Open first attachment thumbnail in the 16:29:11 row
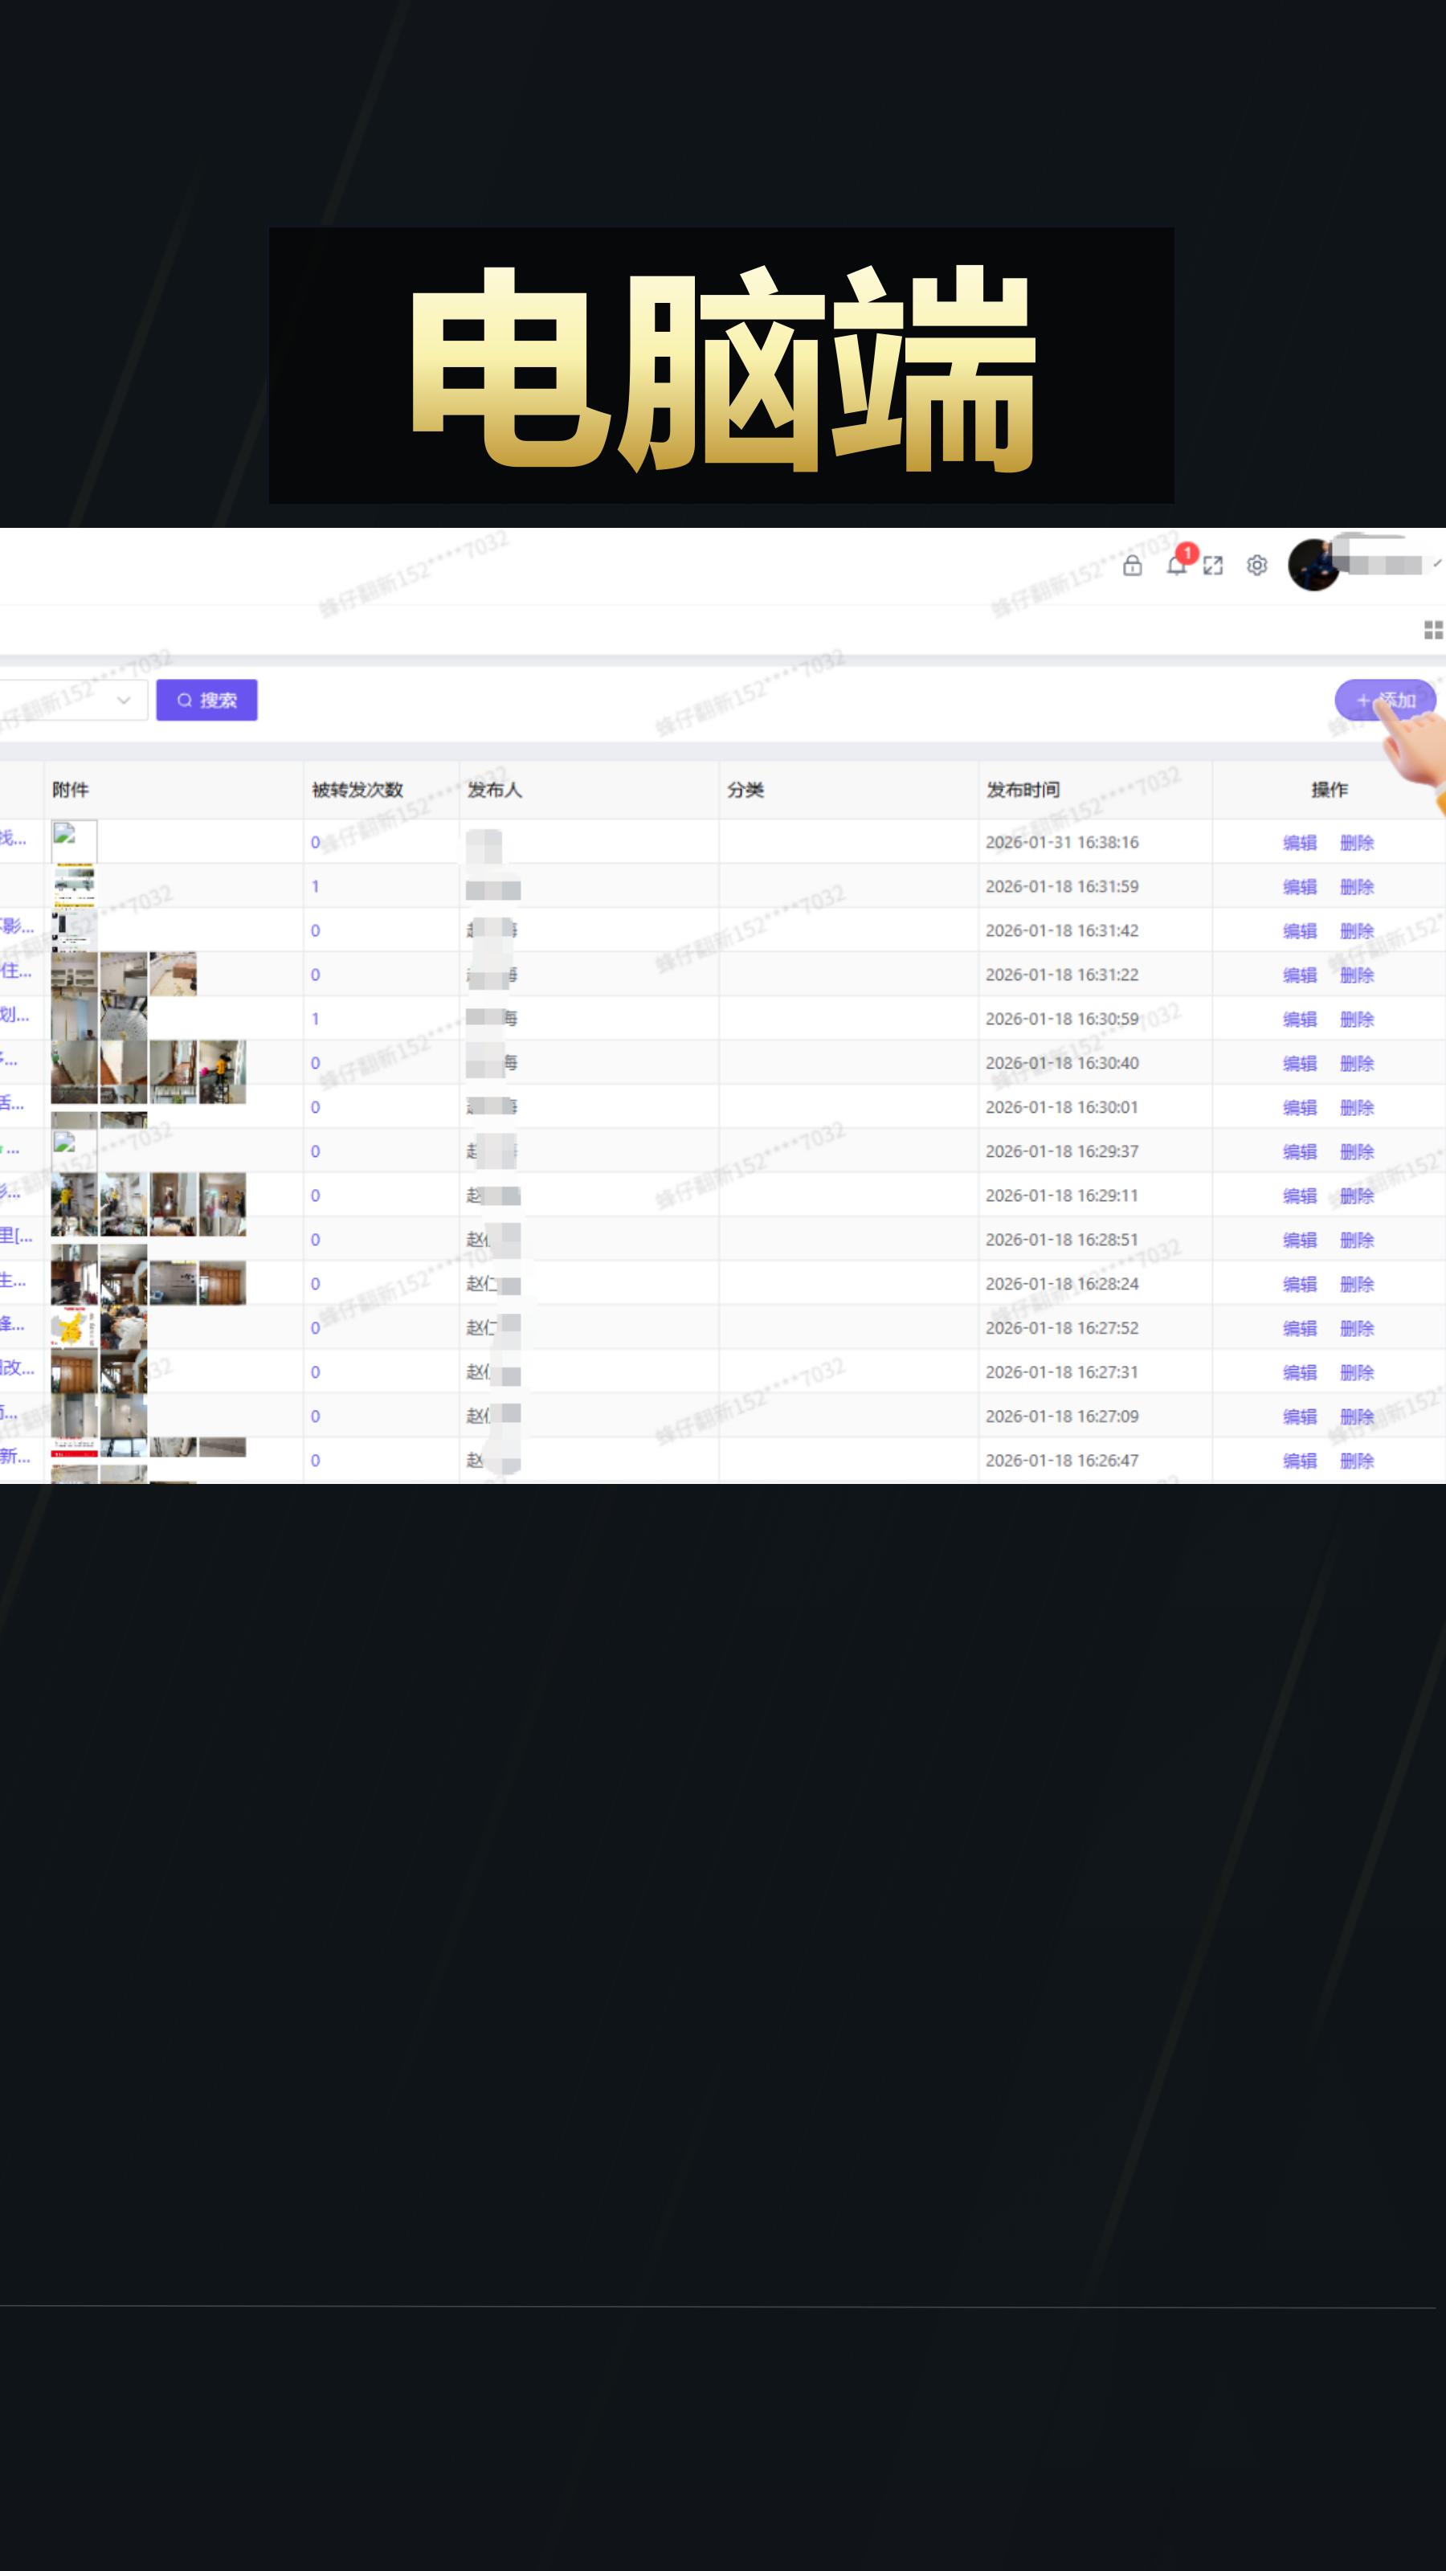The width and height of the screenshot is (1446, 2571). click(x=74, y=1204)
